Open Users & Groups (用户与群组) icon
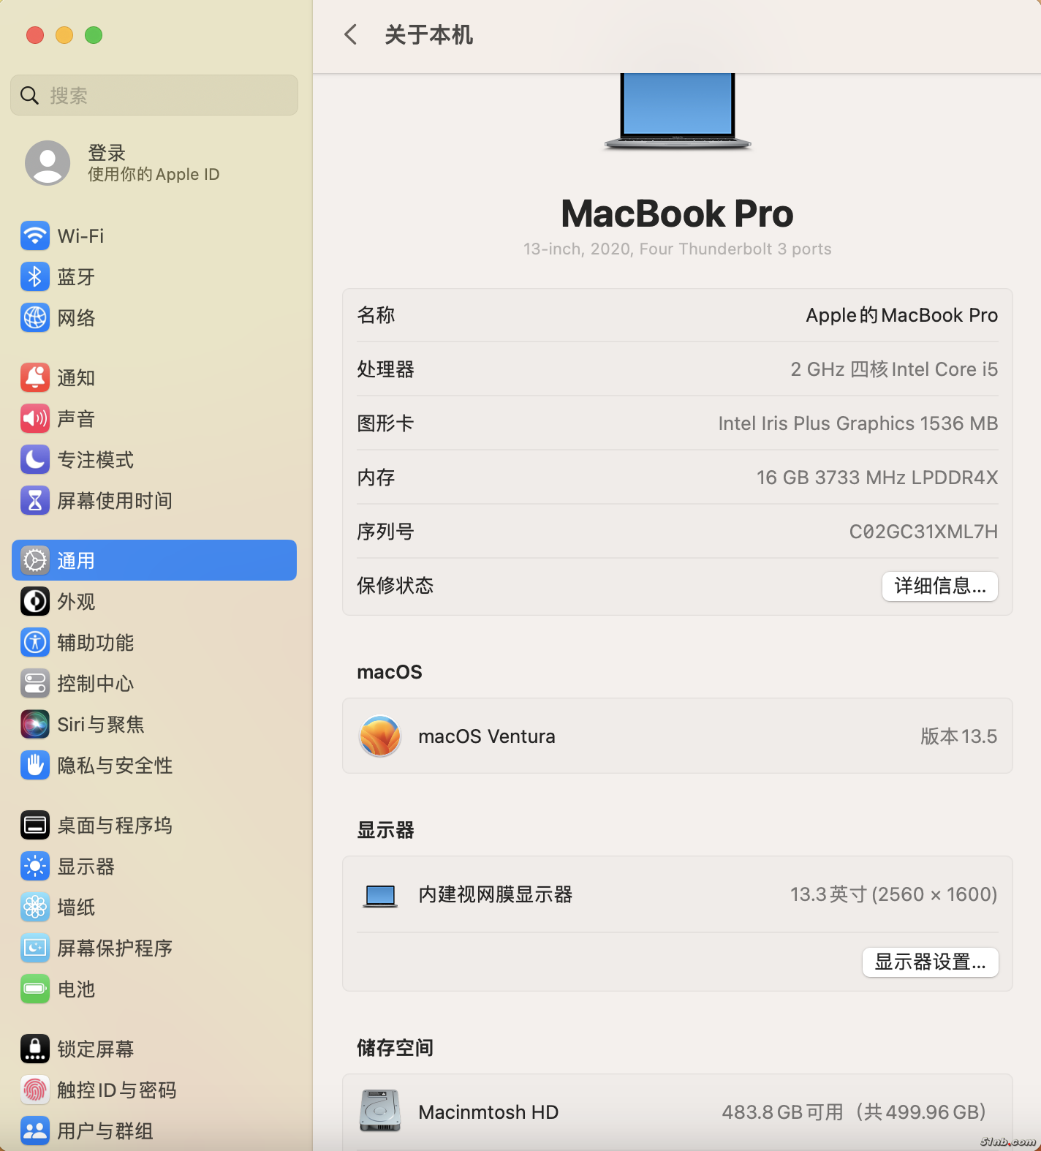 [35, 1131]
